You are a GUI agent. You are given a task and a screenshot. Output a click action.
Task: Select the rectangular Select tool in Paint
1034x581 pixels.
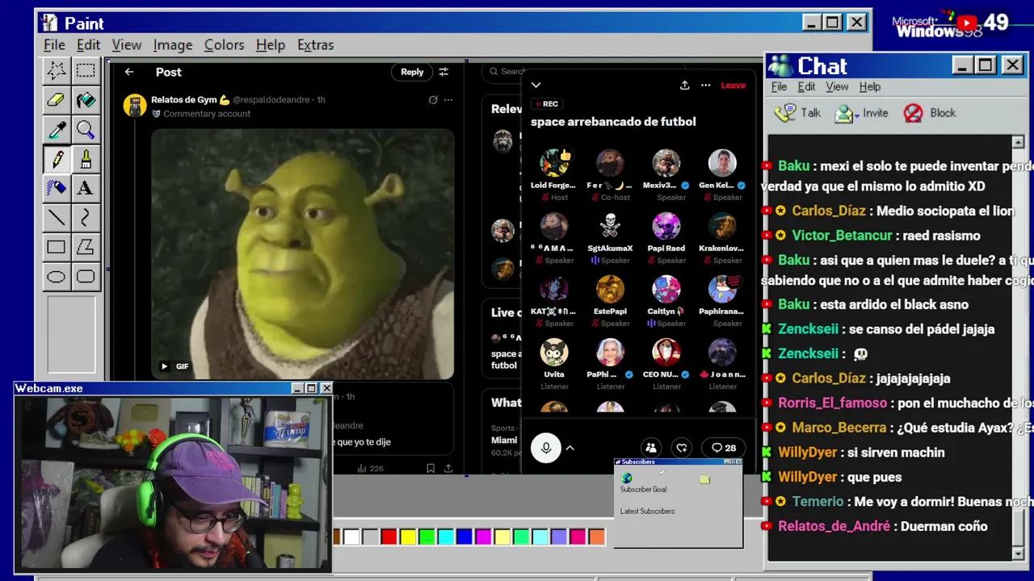pyautogui.click(x=86, y=70)
